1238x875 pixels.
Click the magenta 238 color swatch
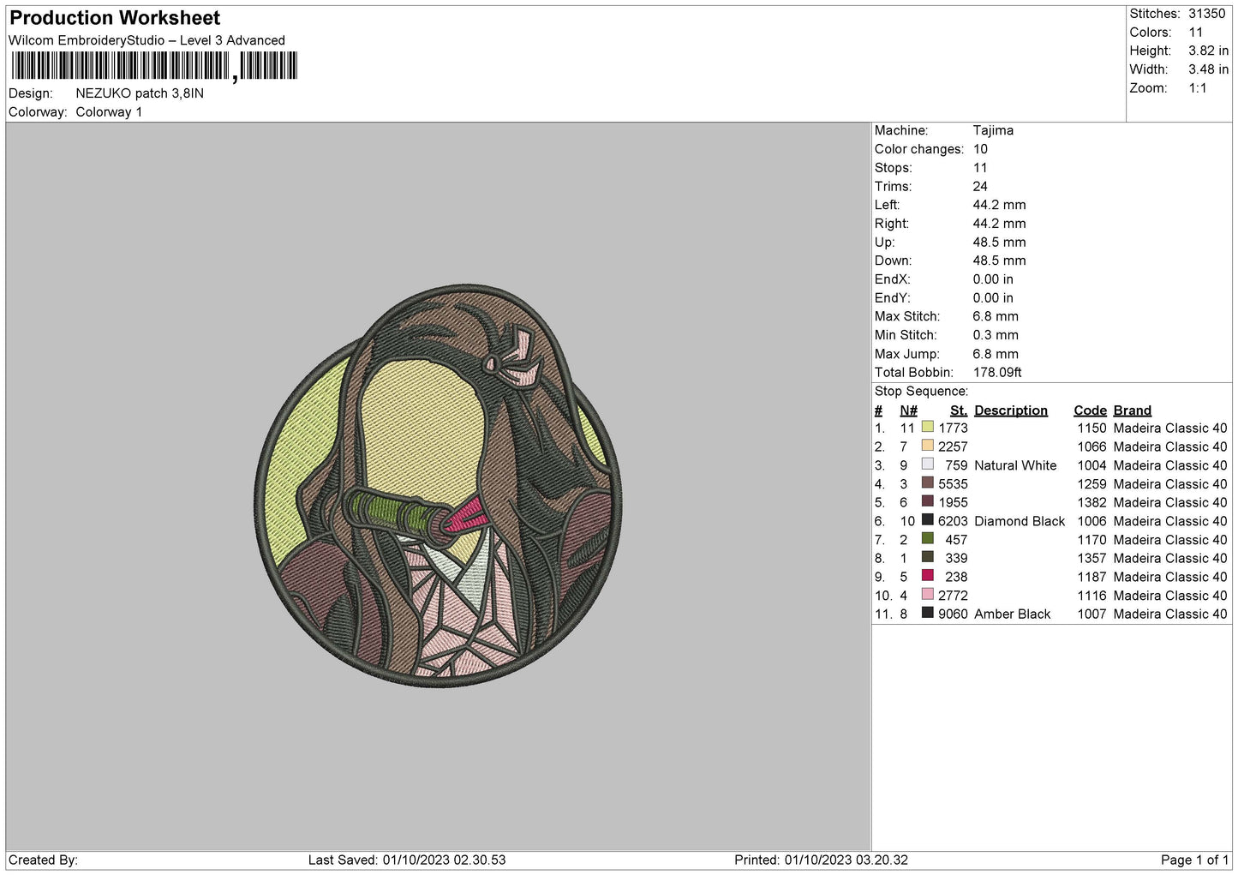click(x=927, y=576)
